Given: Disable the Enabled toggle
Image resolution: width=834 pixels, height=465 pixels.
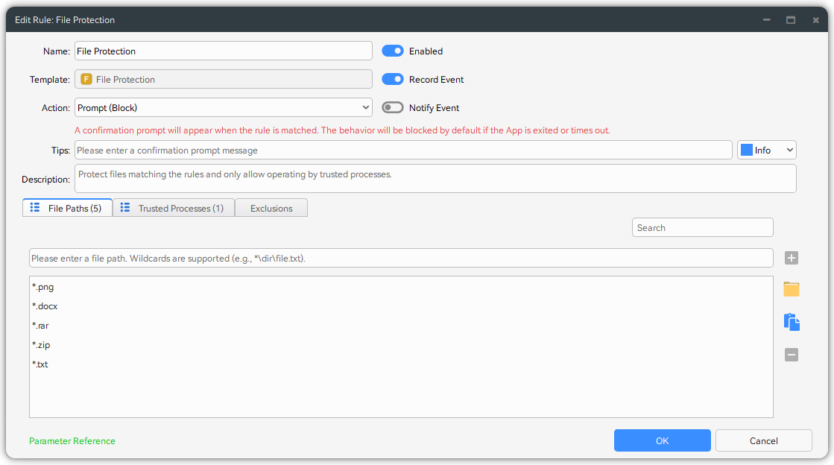Looking at the screenshot, I should tap(393, 51).
